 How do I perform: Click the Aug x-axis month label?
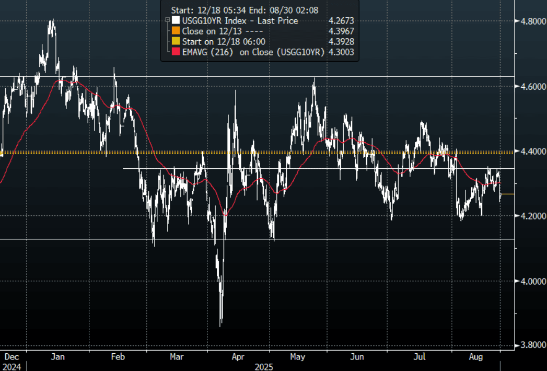click(476, 357)
